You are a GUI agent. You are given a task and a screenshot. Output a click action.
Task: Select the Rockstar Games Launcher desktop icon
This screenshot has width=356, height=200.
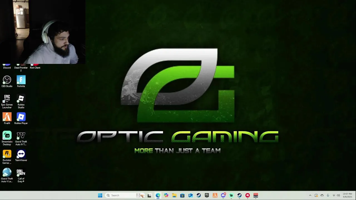tap(7, 157)
